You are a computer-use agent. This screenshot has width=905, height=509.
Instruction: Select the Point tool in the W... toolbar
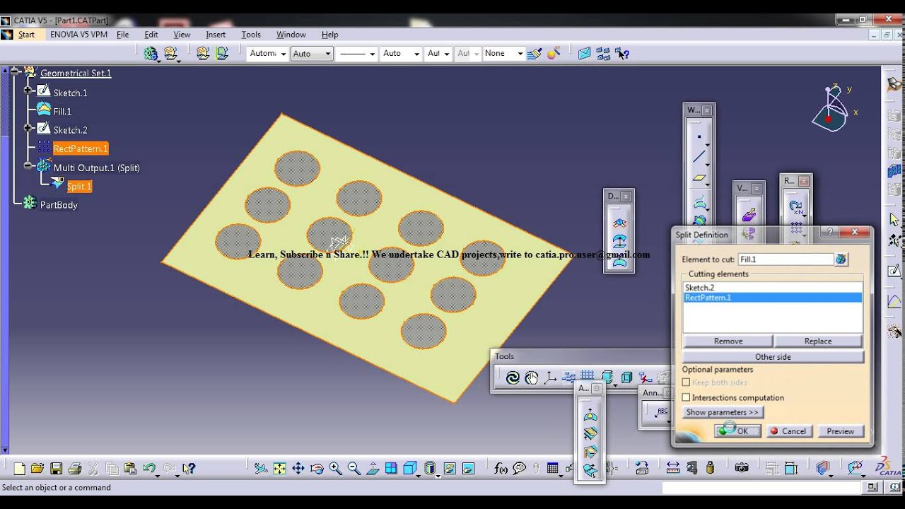click(699, 137)
